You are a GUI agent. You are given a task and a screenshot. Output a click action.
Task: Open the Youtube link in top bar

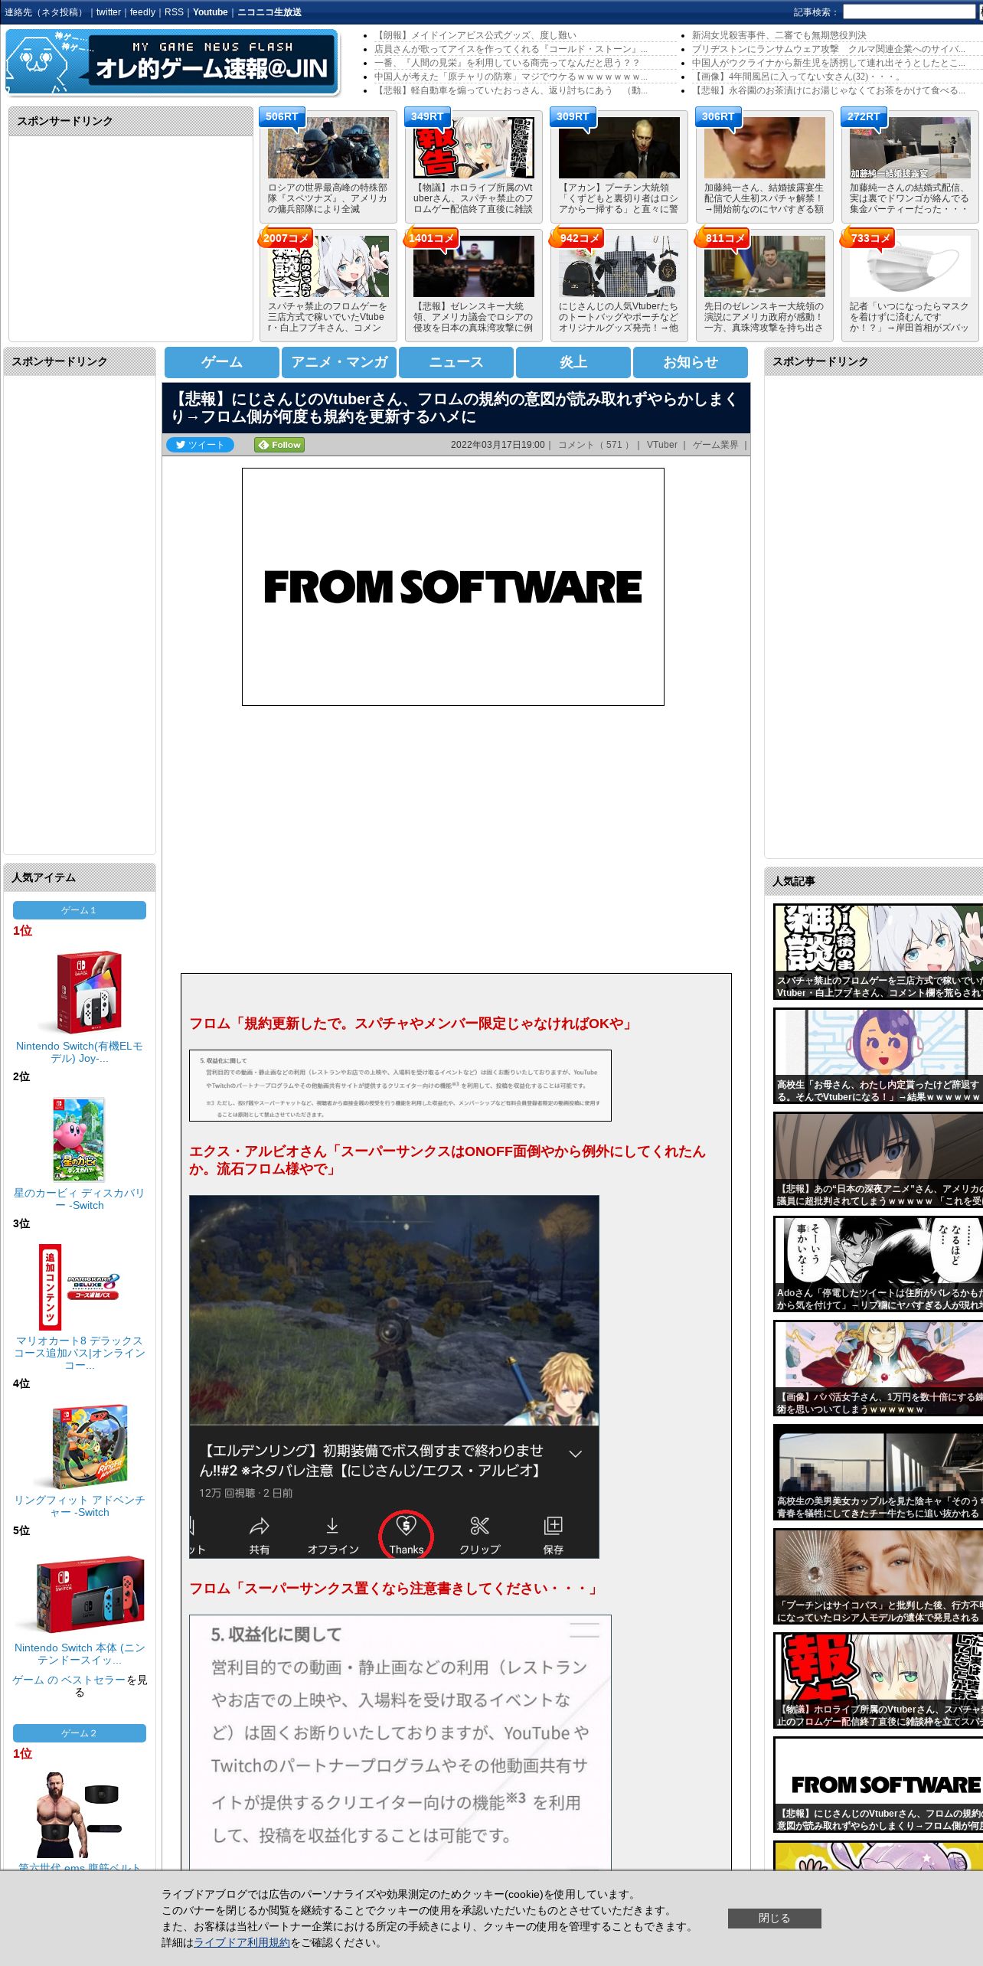210,12
